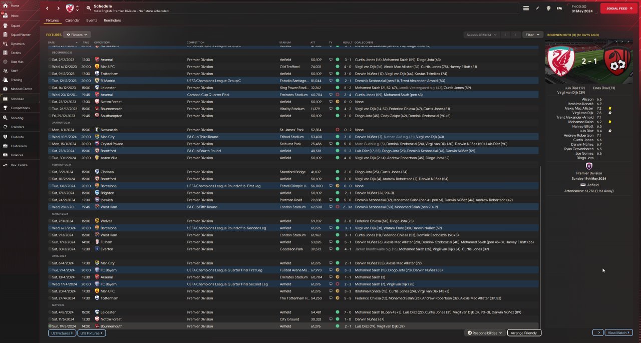Open the U21 Fixtures button
641x343 pixels.
click(62, 332)
